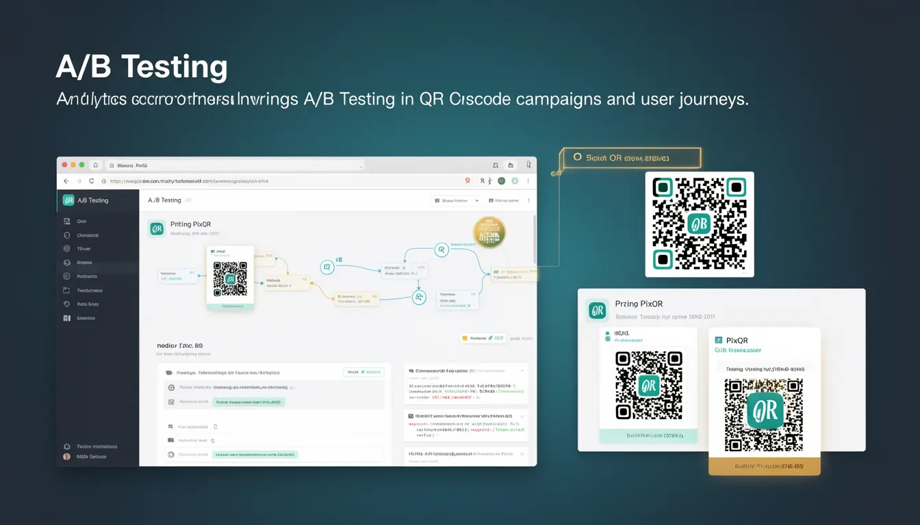The height and width of the screenshot is (525, 920).
Task: Click the green outlined button in the lower-left panel header
Action: (363, 372)
